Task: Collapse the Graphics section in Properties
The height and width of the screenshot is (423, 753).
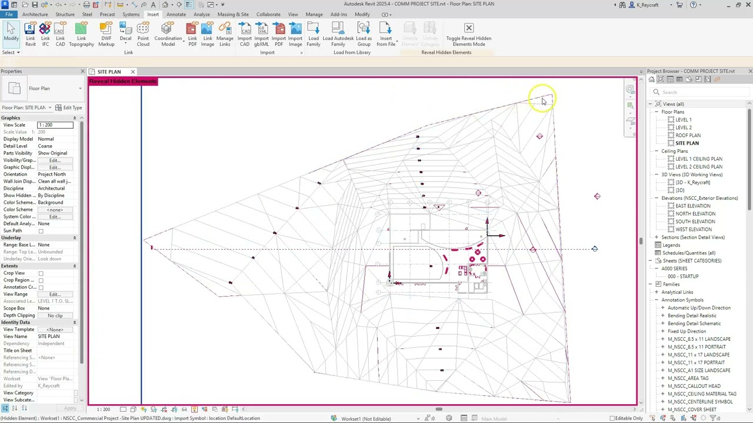Action: (x=74, y=118)
